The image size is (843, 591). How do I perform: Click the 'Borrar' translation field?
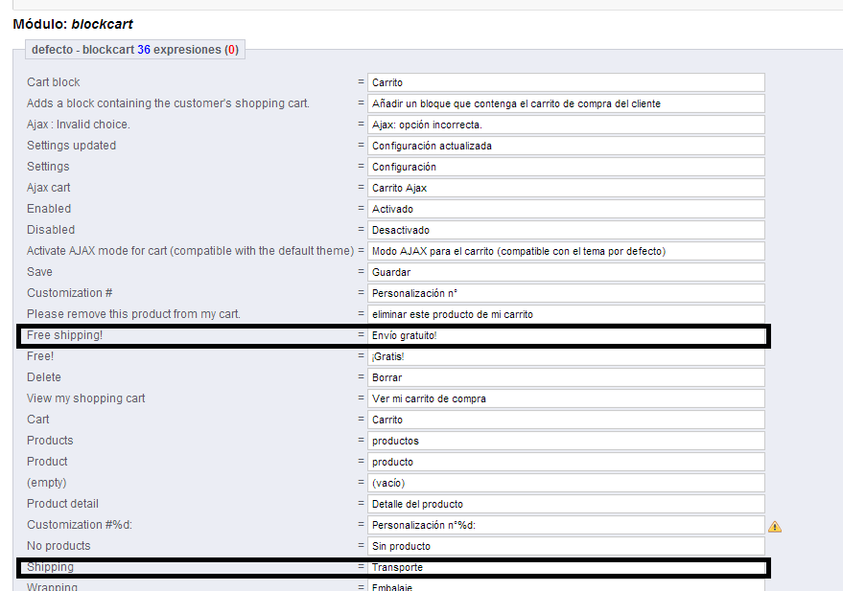566,377
